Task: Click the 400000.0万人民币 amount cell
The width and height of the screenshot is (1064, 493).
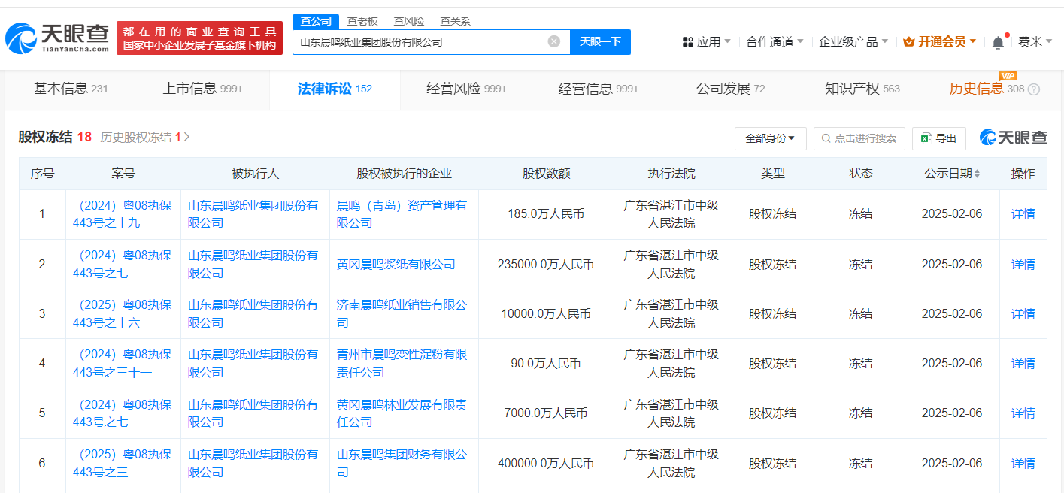Action: [x=546, y=463]
